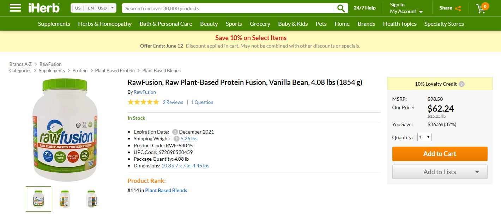
Task: Click the orange Share icon
Action: (458, 8)
